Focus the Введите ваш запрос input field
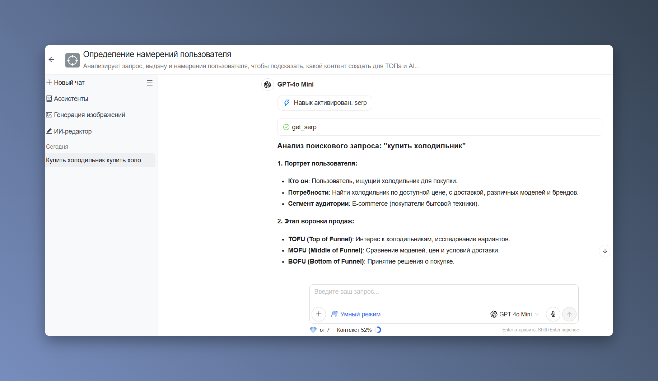This screenshot has height=381, width=658. 444,292
